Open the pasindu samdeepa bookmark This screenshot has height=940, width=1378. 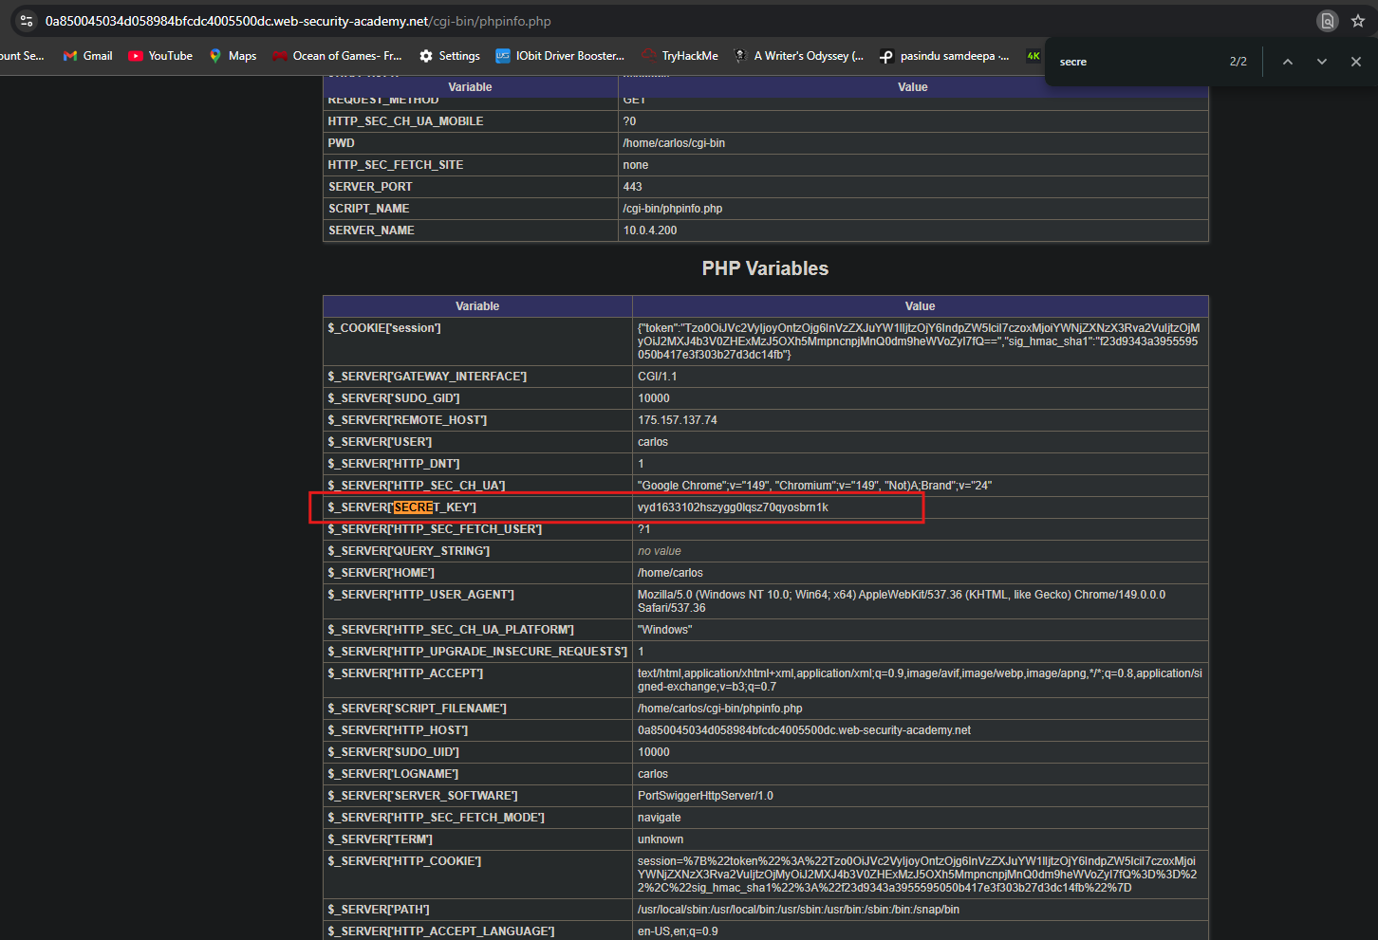coord(944,56)
